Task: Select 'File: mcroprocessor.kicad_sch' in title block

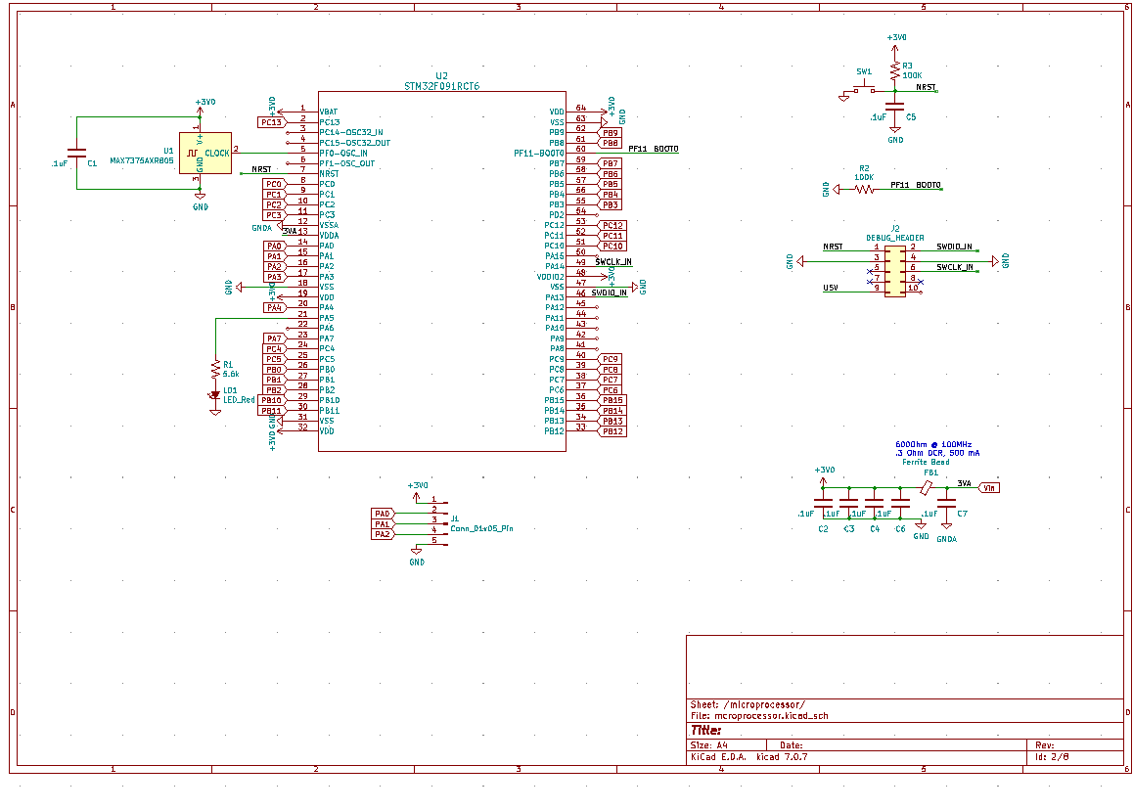Action: pos(759,716)
